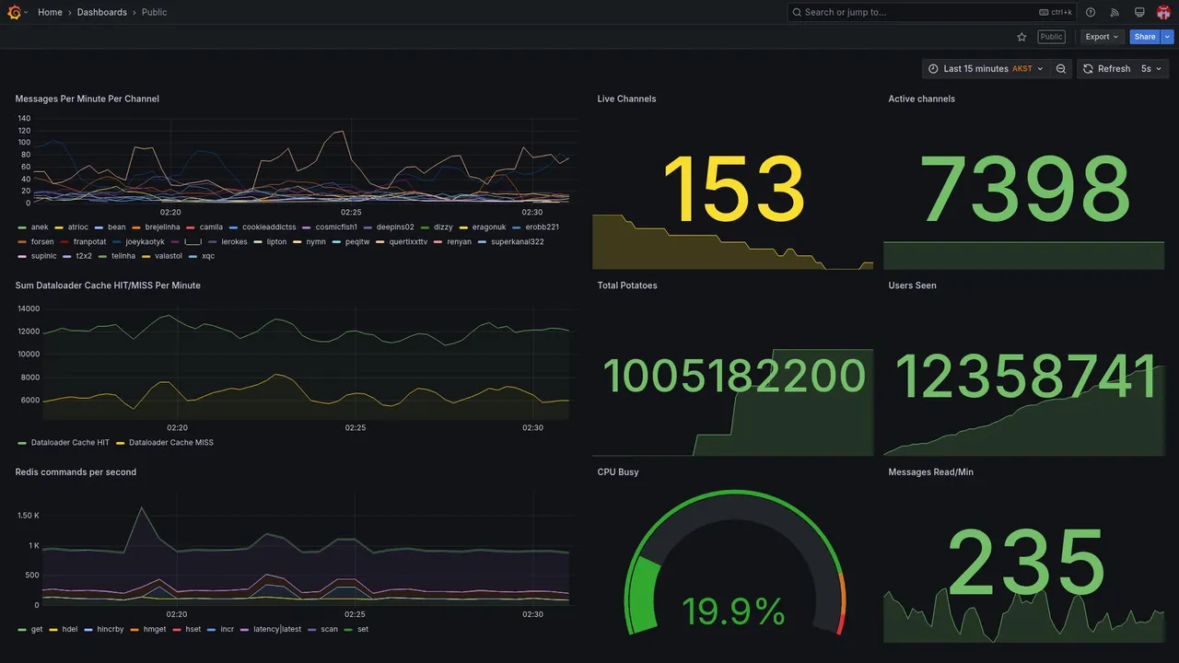Open the Export dropdown
The width and height of the screenshot is (1179, 663).
pyautogui.click(x=1103, y=37)
